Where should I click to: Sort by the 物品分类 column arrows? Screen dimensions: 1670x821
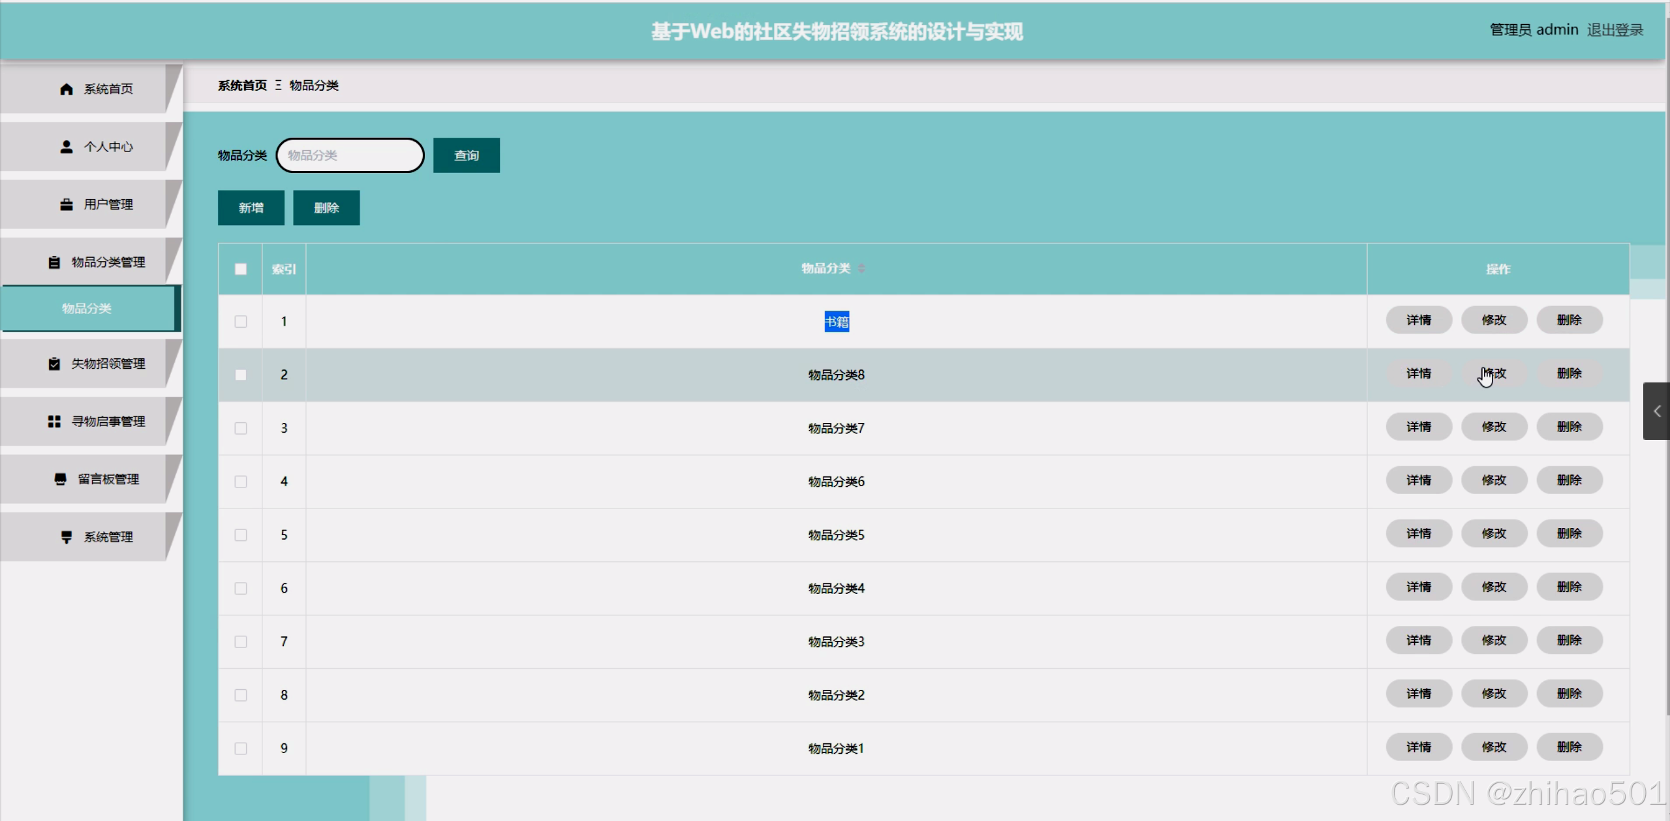point(861,268)
